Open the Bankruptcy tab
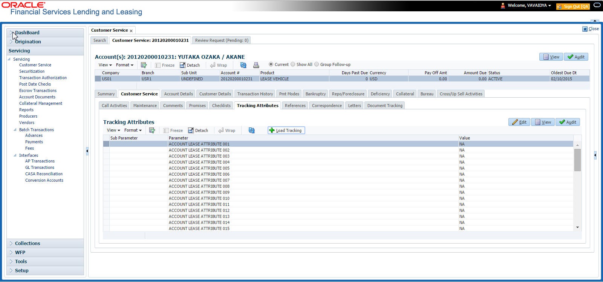 (315, 94)
